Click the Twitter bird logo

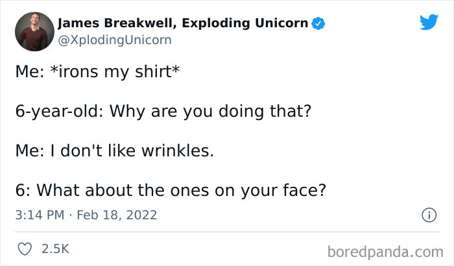tap(429, 22)
